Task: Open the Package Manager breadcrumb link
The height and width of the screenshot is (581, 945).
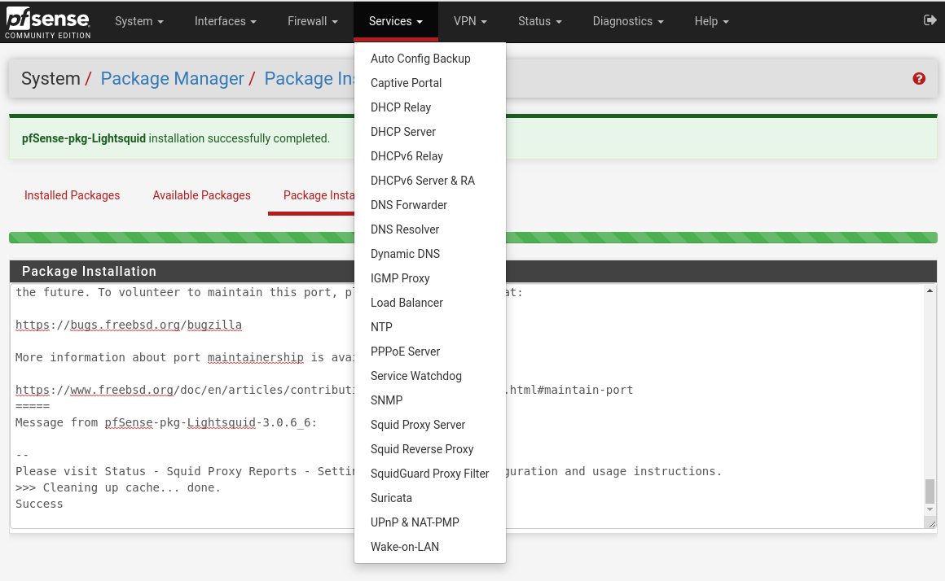Action: [x=172, y=78]
